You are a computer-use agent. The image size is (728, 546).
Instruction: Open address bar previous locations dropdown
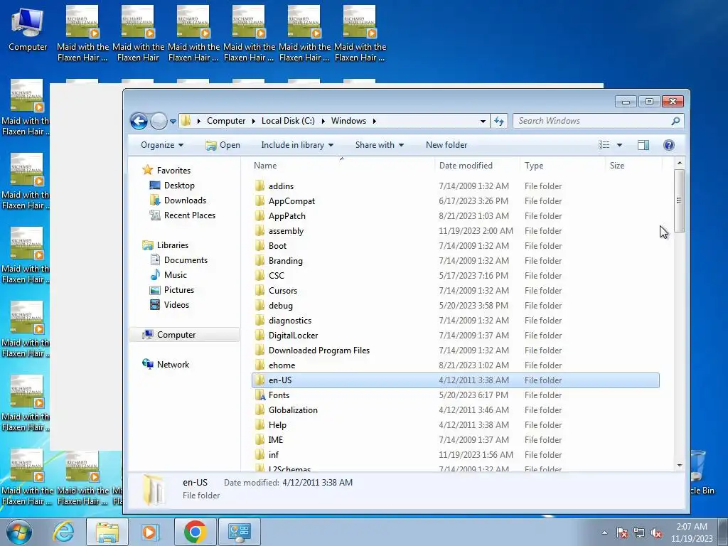pyautogui.click(x=483, y=121)
